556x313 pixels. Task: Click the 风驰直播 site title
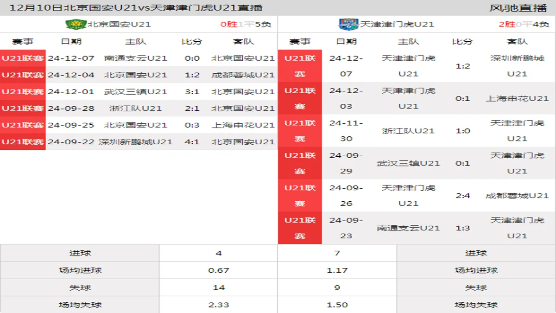(x=518, y=7)
